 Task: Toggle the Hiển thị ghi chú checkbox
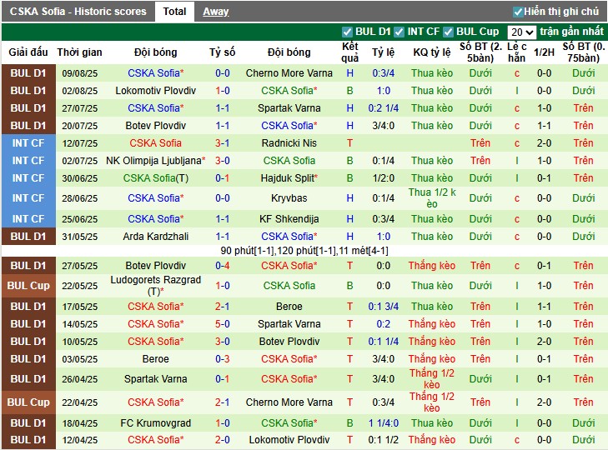[x=518, y=12]
